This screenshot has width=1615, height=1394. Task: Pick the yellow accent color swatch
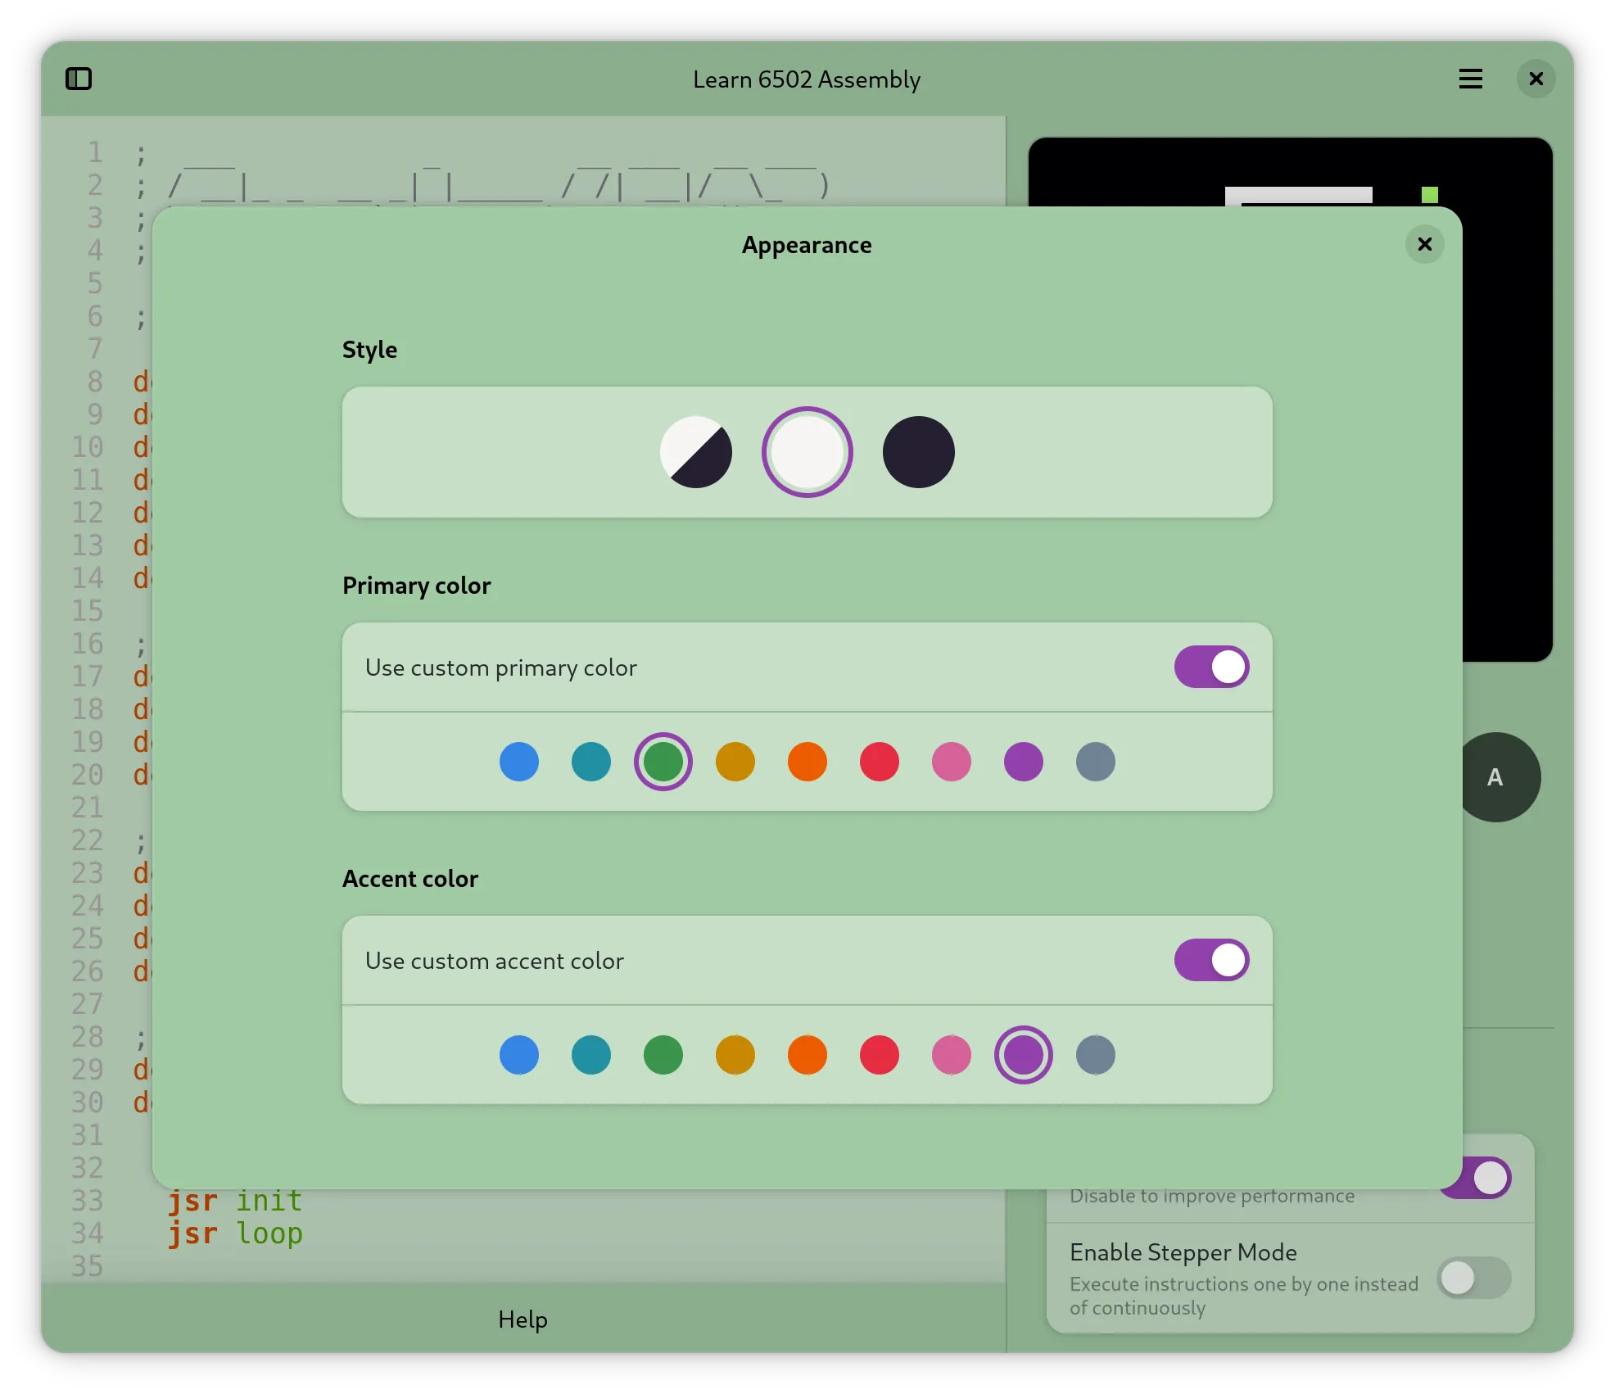tap(735, 1055)
